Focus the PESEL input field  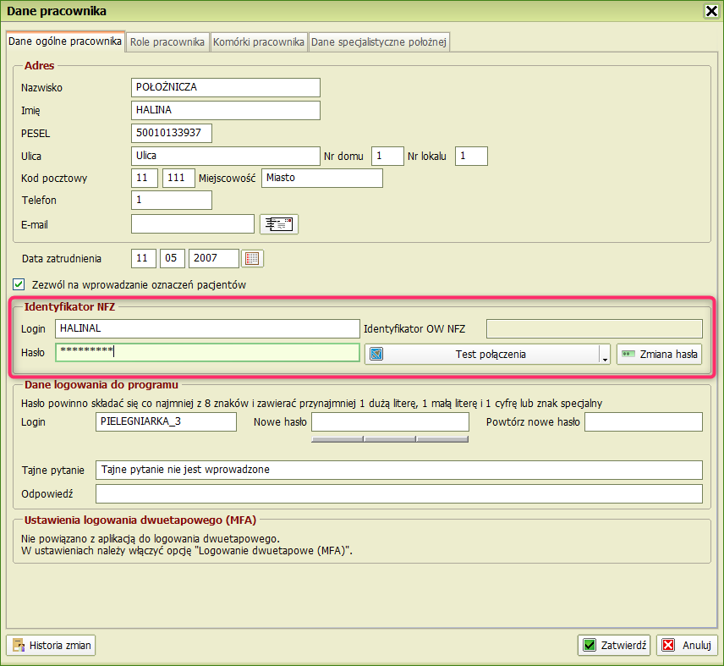tap(172, 133)
